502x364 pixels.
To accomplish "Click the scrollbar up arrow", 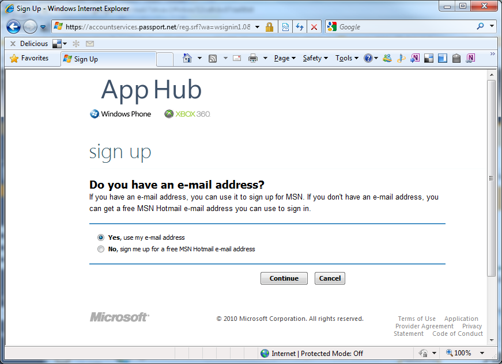I will pos(492,75).
